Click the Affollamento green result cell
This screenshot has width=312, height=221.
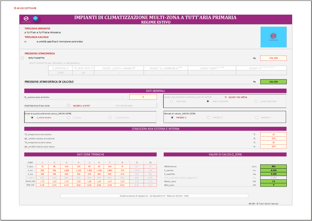pyautogui.click(x=273, y=167)
